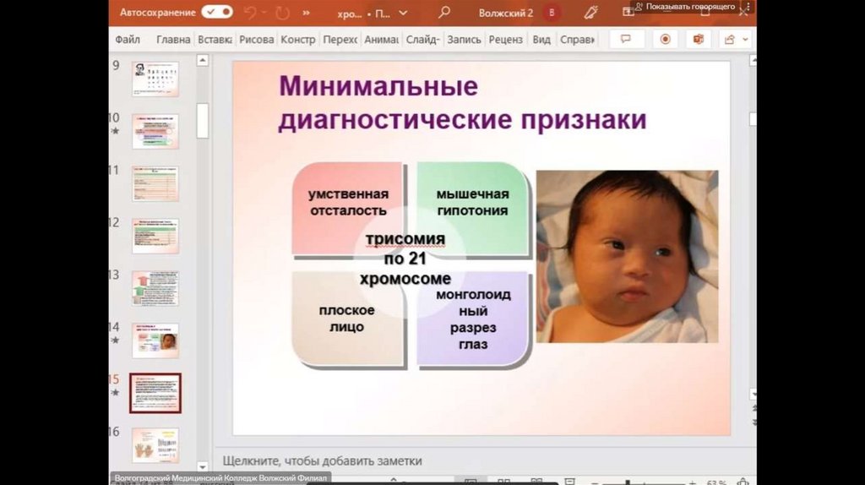Click the монголоидный разрез глаз box

pos(473,319)
